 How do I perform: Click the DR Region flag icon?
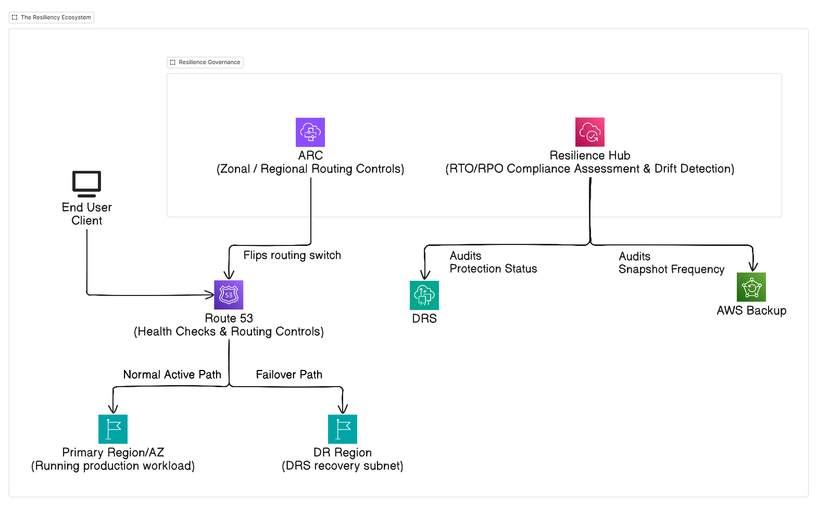click(343, 429)
